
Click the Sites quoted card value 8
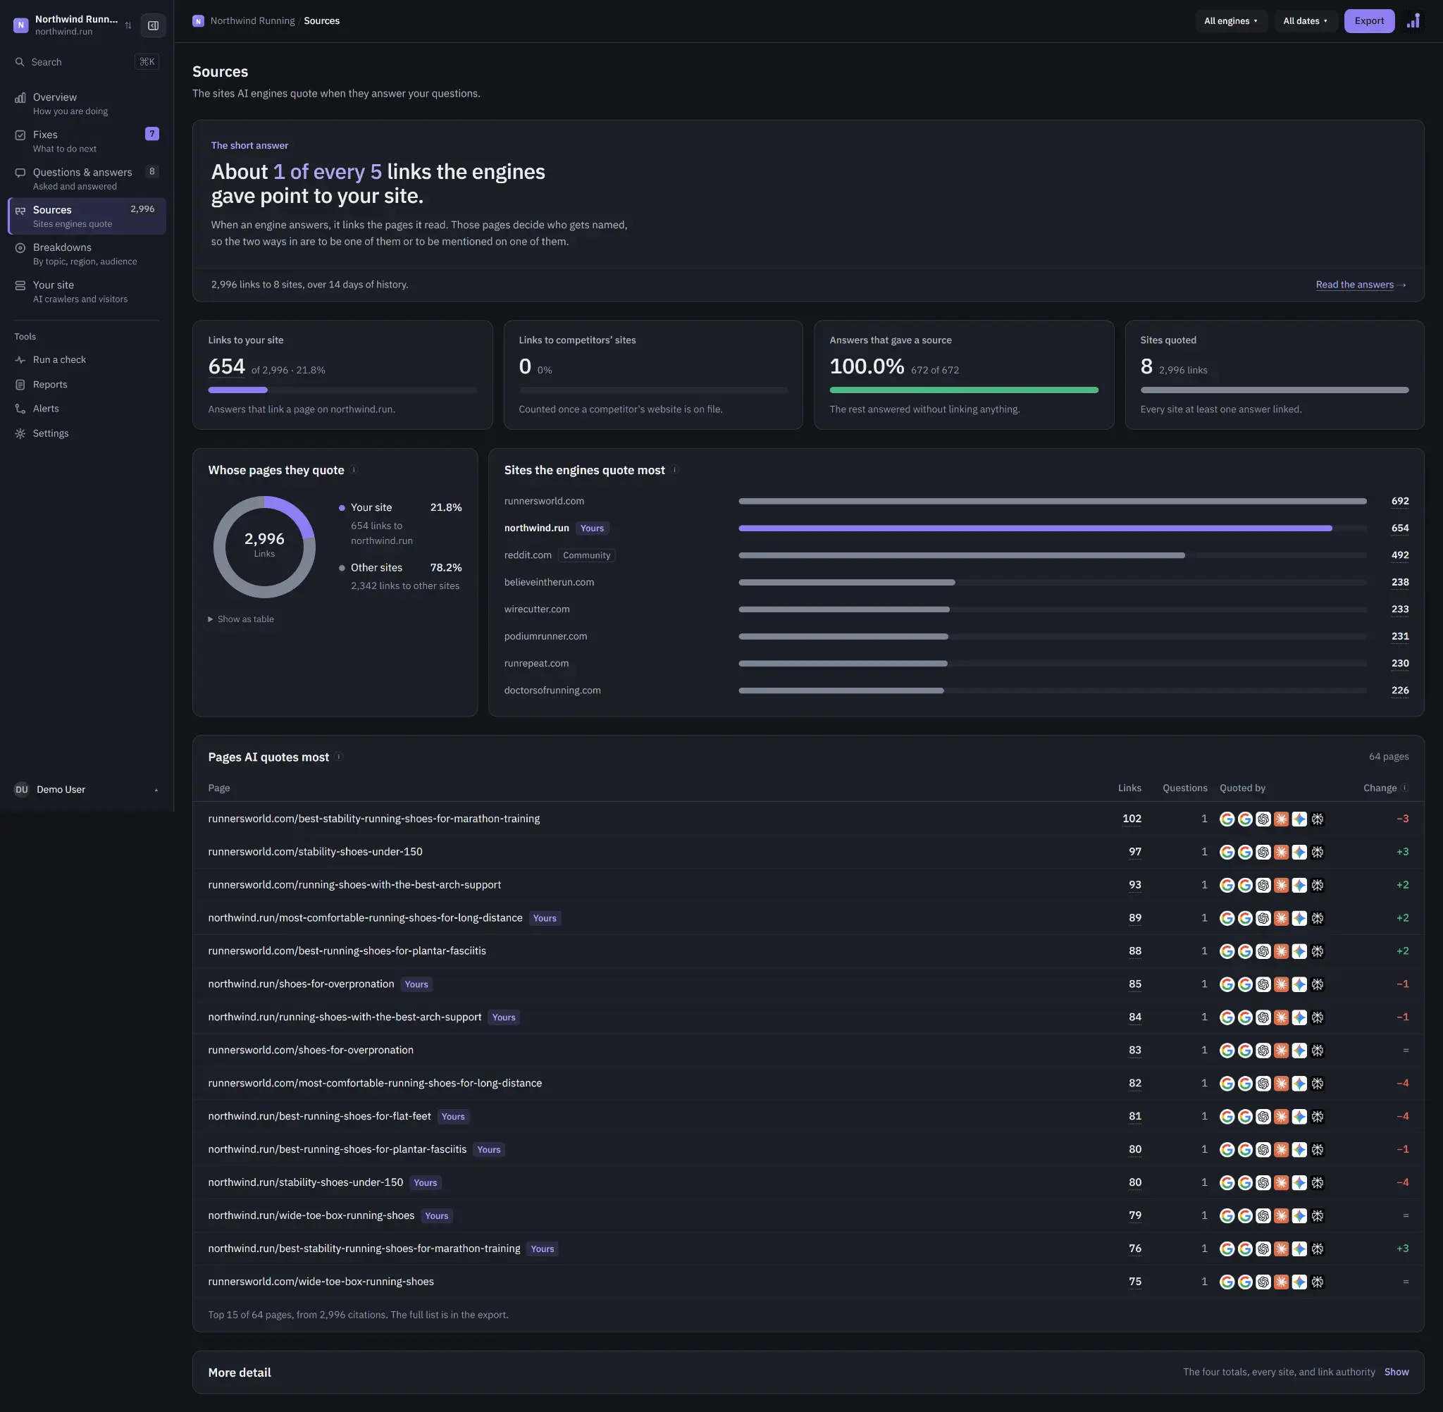(x=1146, y=366)
